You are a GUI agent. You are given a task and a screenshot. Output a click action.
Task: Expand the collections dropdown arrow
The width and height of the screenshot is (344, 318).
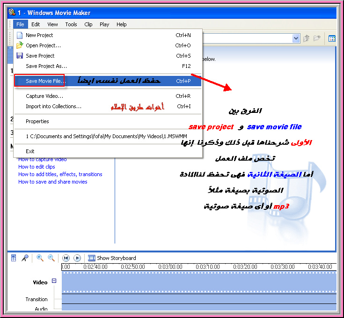(296, 38)
